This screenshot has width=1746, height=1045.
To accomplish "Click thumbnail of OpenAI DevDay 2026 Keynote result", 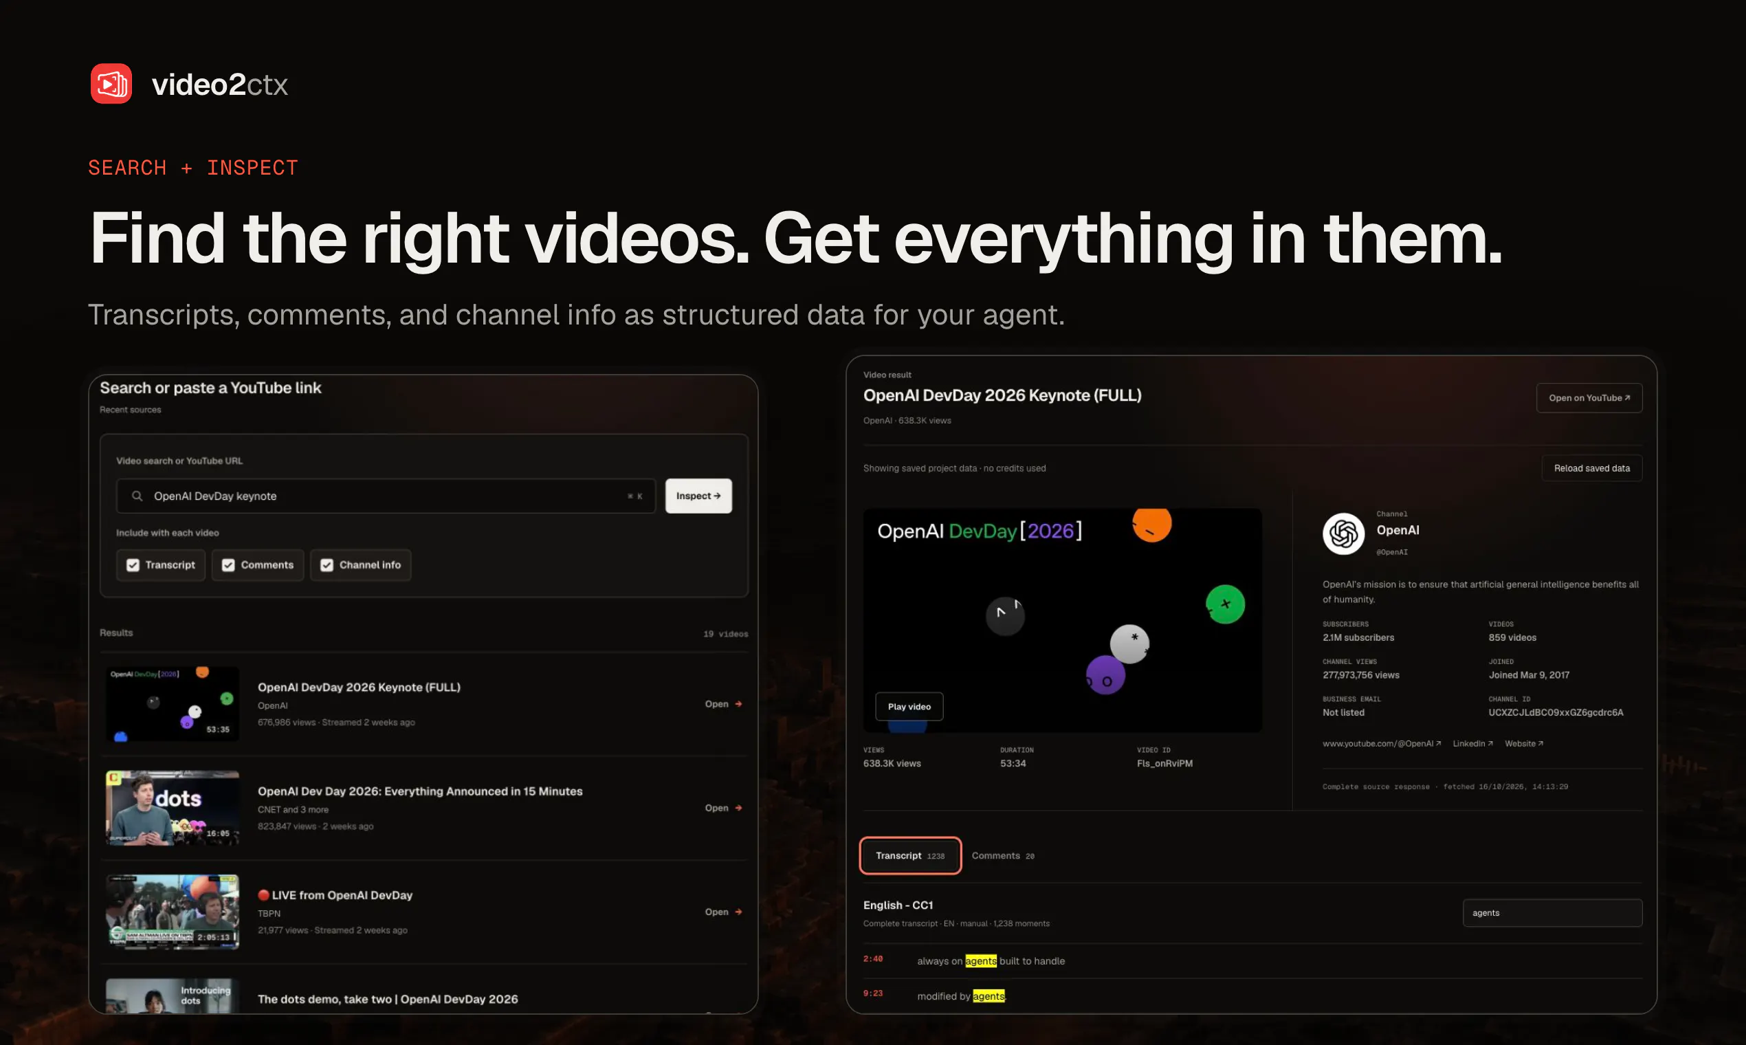I will click(x=173, y=704).
